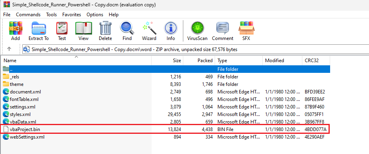Viewport: 369px width, 154px height.
Task: Sort by the Packed column header
Action: pyautogui.click(x=199, y=60)
